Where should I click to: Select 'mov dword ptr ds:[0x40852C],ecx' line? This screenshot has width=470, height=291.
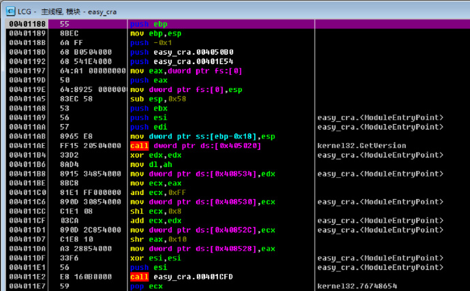point(202,230)
